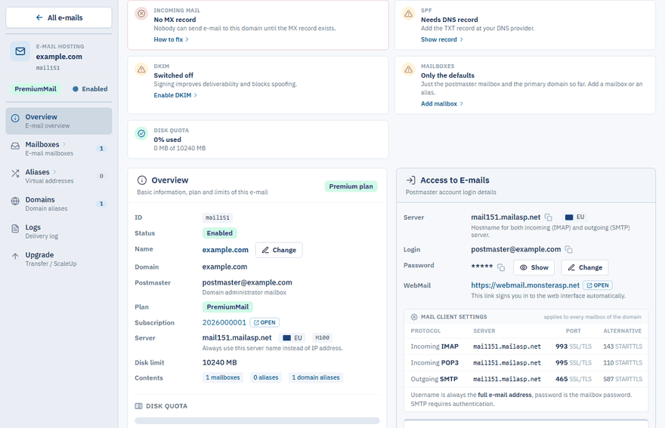Click the EU flag in Overview server row
The height and width of the screenshot is (428, 665).
(286, 337)
